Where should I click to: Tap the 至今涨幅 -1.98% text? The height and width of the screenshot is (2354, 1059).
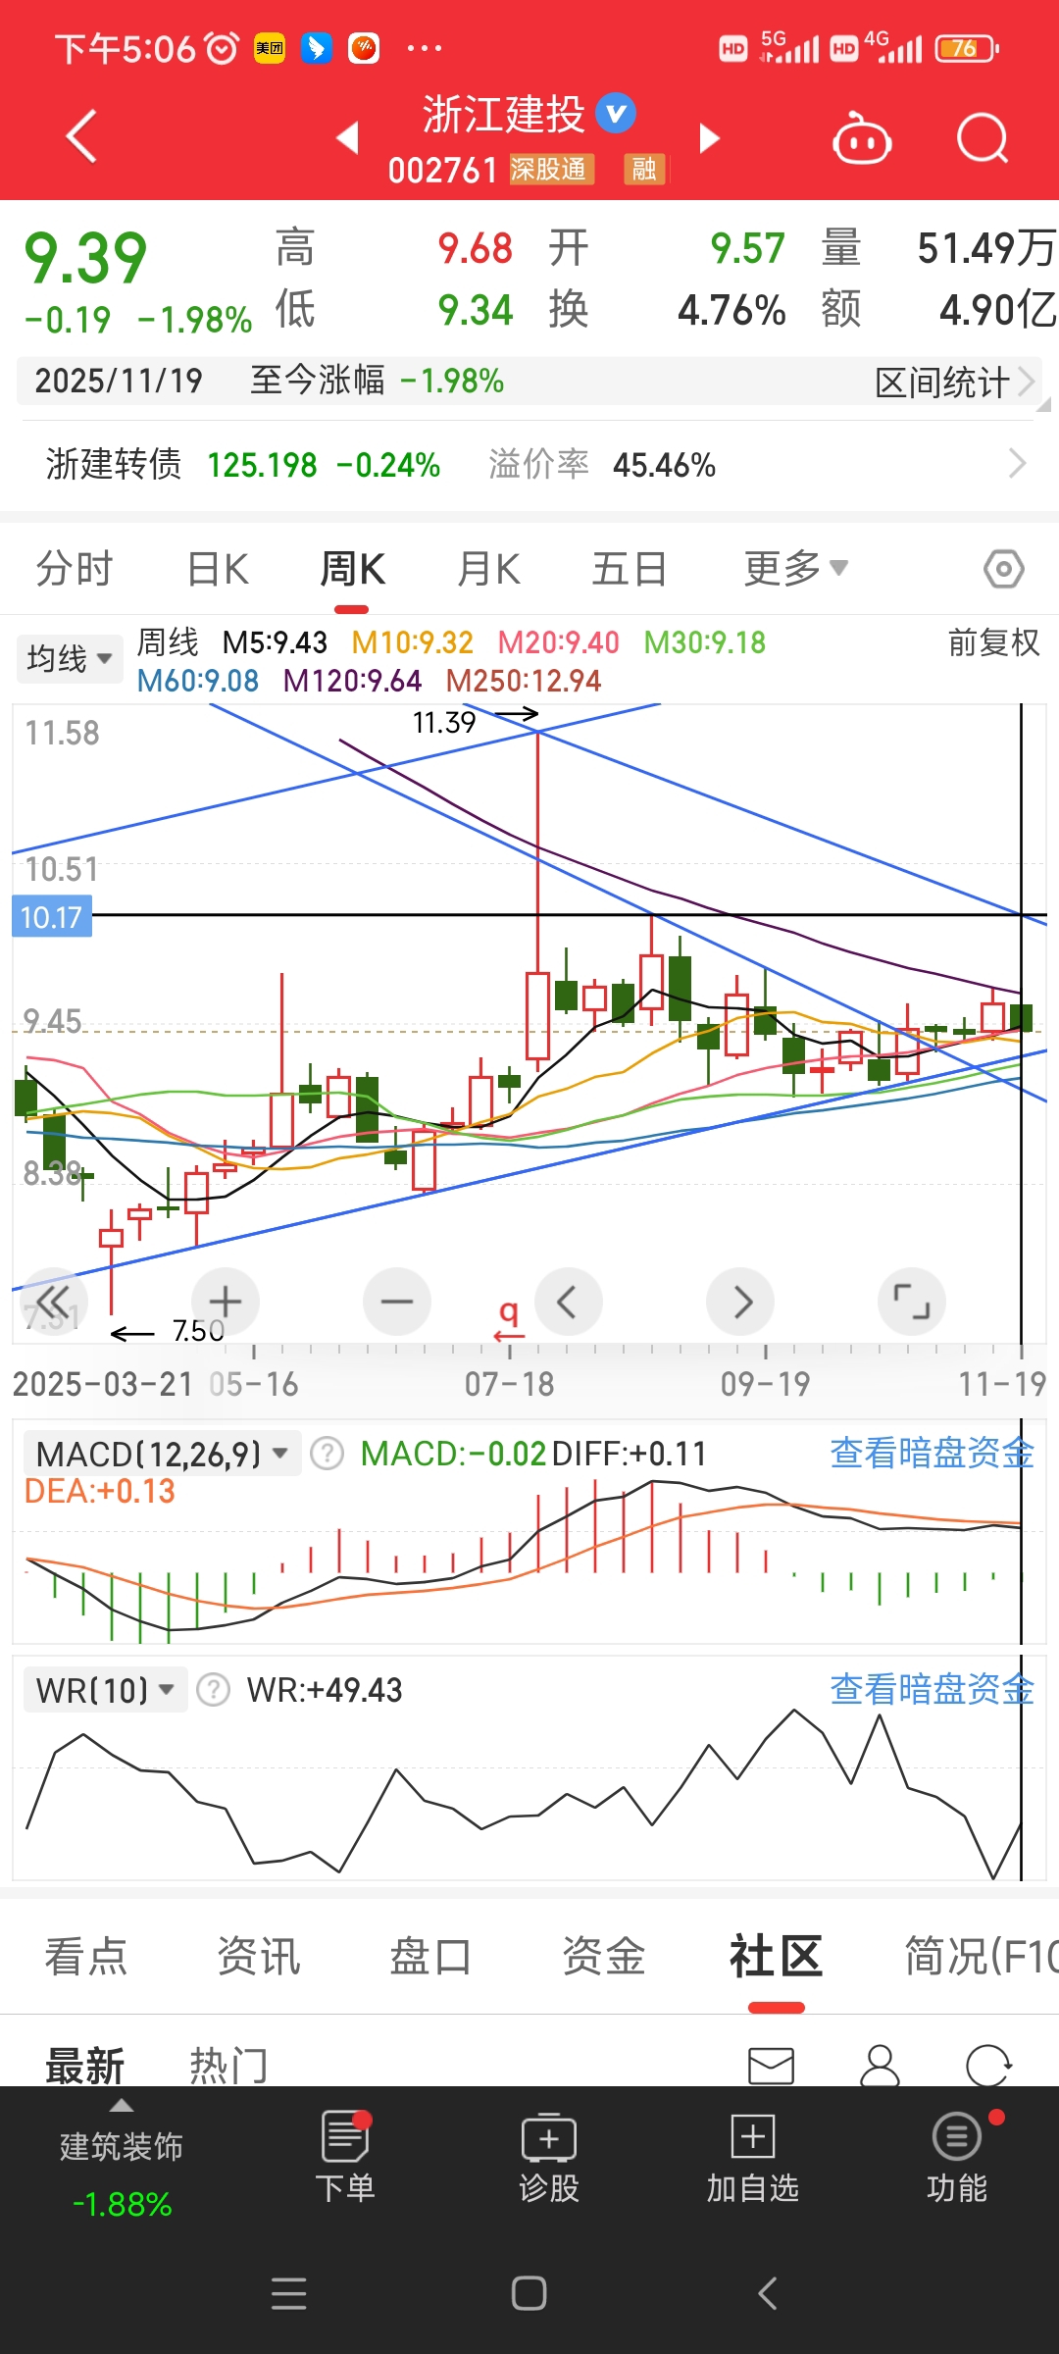click(378, 381)
